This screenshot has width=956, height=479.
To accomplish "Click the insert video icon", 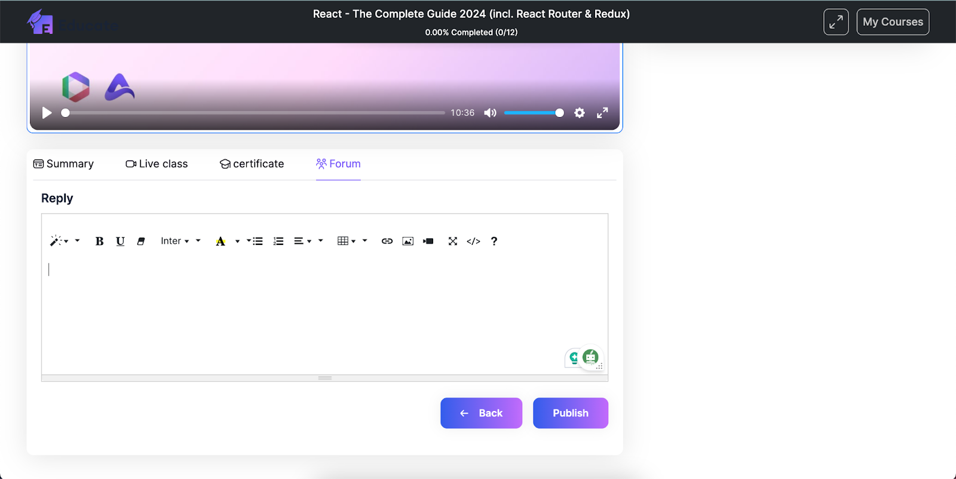I will [x=428, y=241].
